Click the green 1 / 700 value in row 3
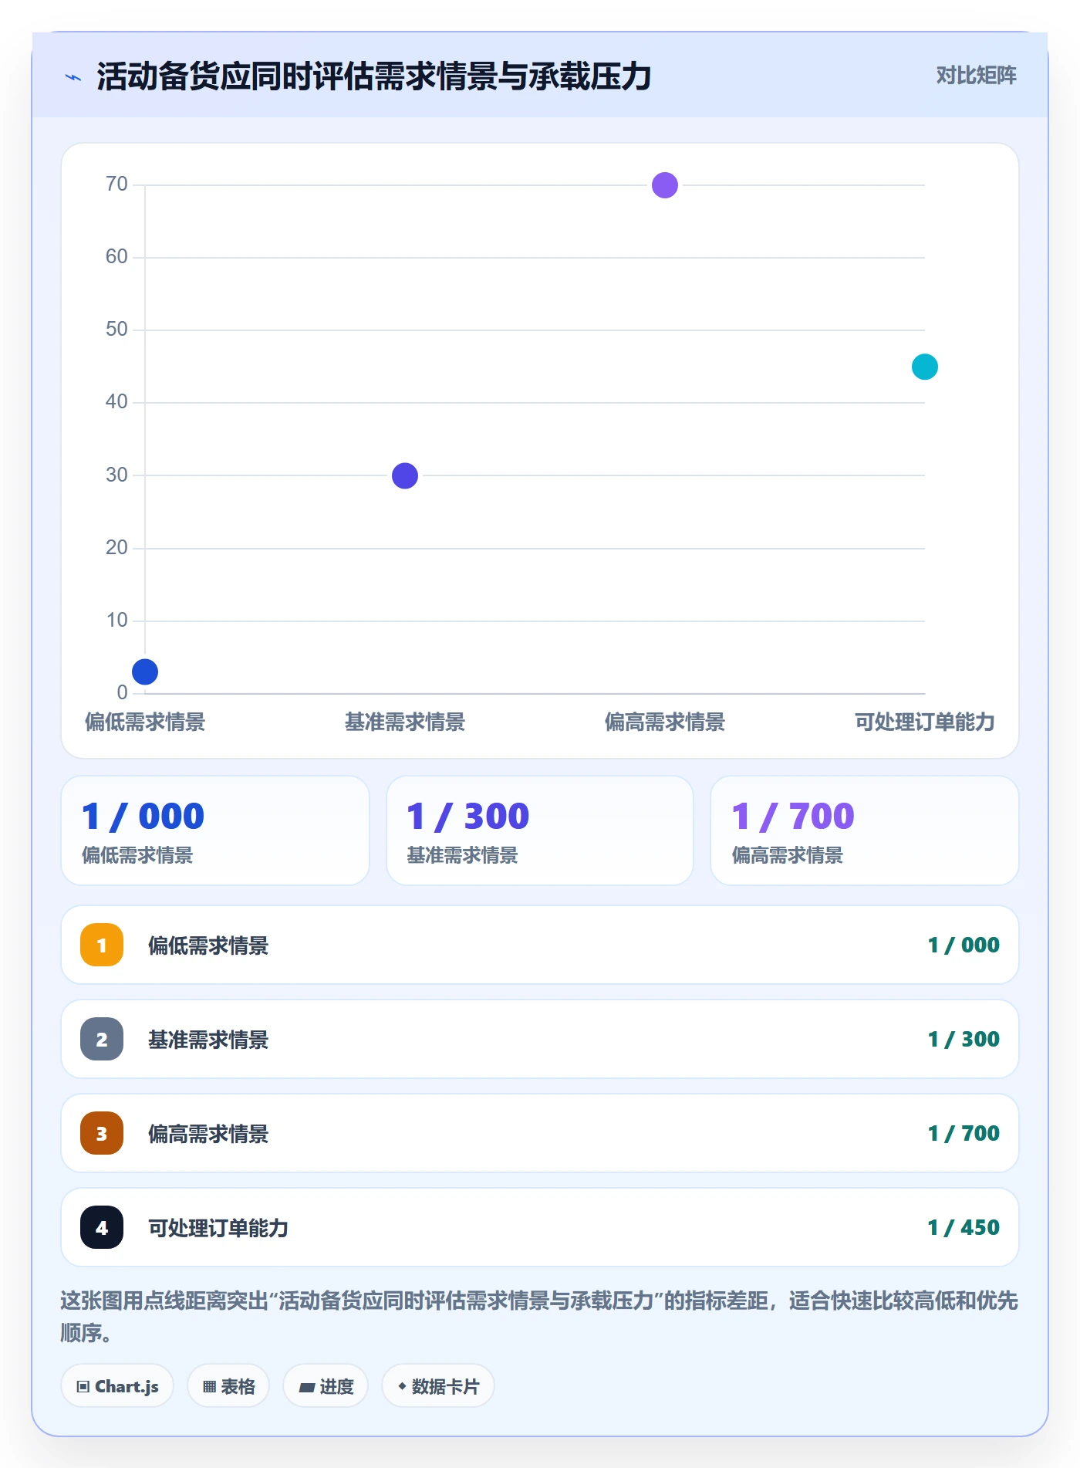 tap(964, 1133)
